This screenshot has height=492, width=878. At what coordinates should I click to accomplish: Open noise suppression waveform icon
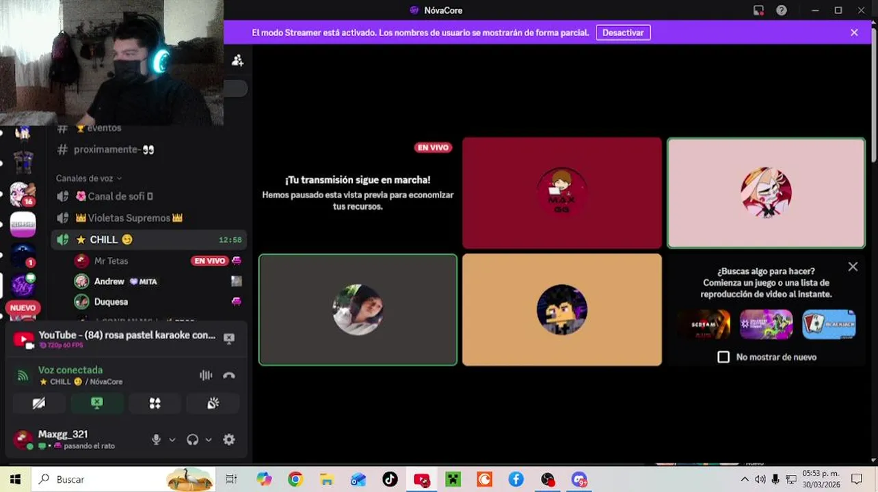[x=206, y=375]
